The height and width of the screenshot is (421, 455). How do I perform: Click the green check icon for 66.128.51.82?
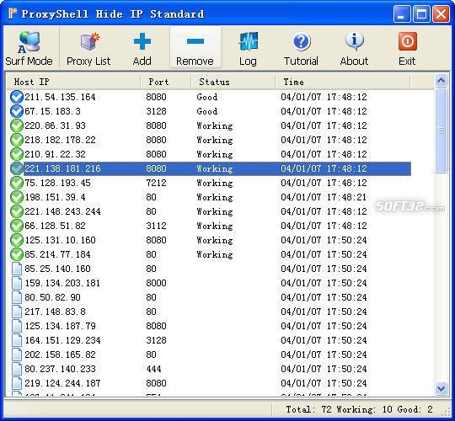tap(17, 226)
